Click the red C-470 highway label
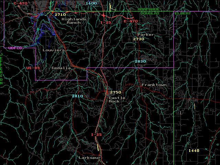Viewport: 220px width, 165px height. [20, 3]
